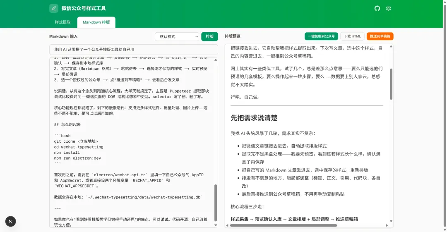This screenshot has width=447, height=232.
Task: Click the preview horizontal scrollbar thumb
Action: click(284, 225)
